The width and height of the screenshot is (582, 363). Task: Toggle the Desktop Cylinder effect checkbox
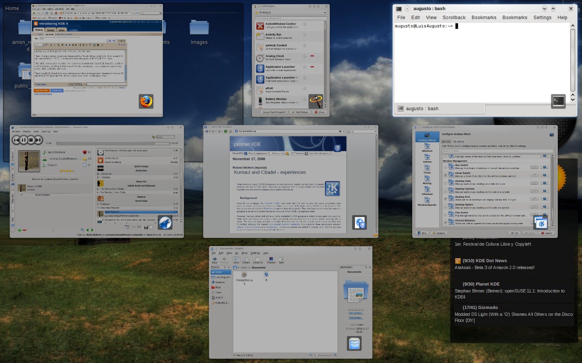click(445, 191)
